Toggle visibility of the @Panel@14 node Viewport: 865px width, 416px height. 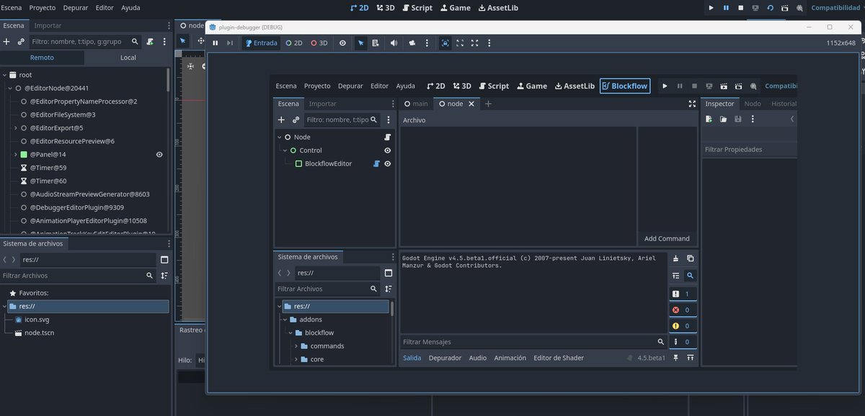coord(159,154)
